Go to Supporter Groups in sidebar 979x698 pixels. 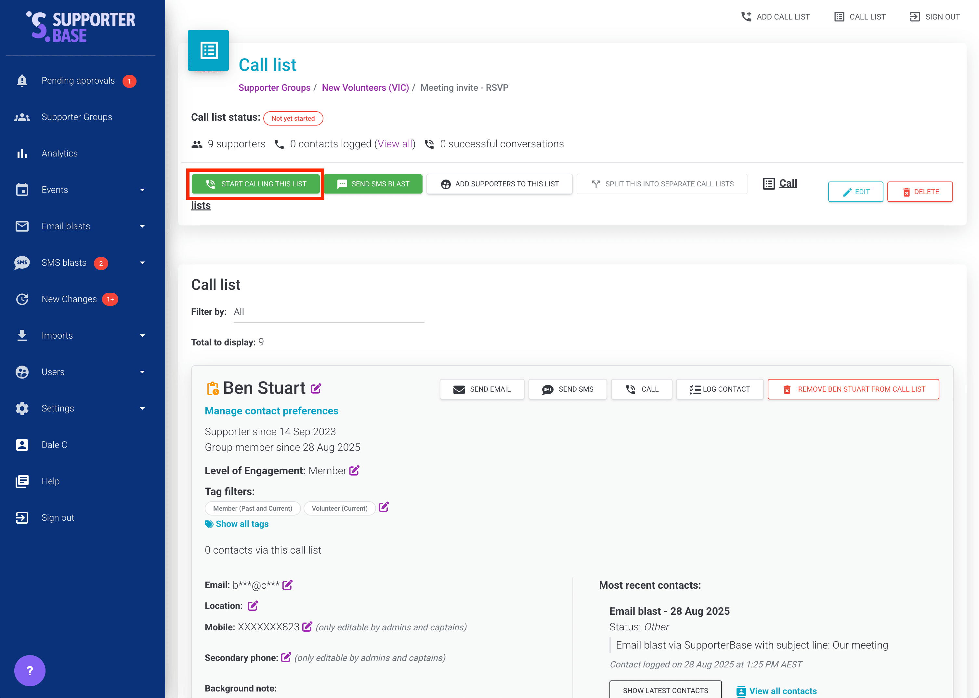point(76,117)
